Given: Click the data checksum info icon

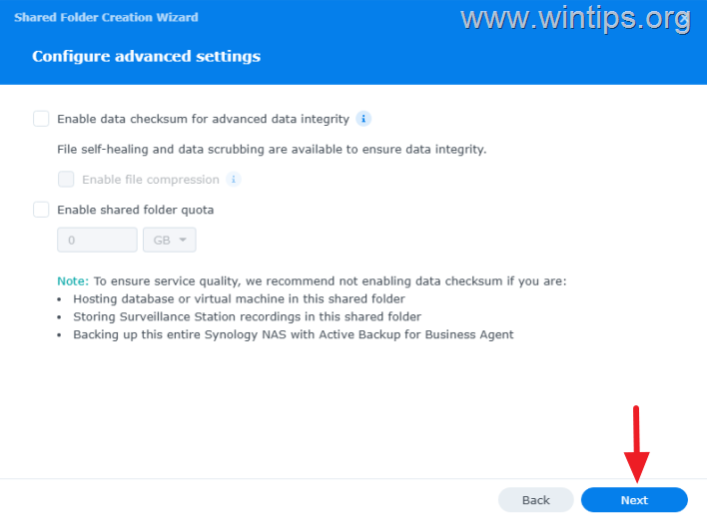Looking at the screenshot, I should click(364, 119).
